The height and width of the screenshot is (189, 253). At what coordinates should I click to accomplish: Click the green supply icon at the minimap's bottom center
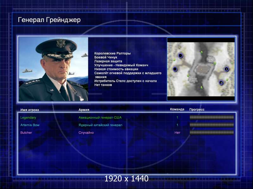coord(201,87)
